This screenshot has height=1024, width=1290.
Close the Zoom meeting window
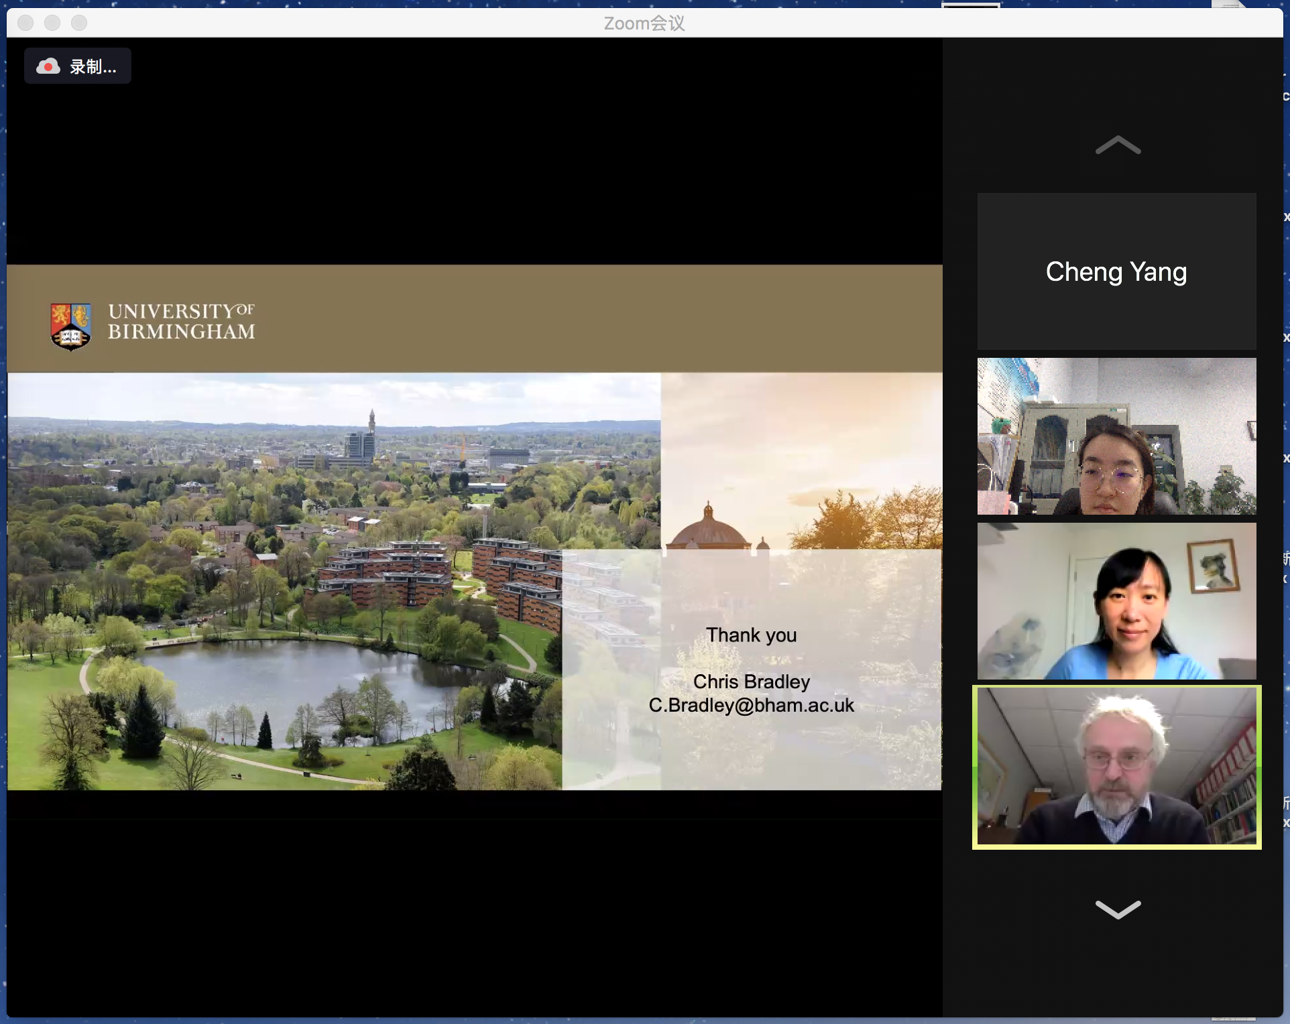(x=25, y=23)
